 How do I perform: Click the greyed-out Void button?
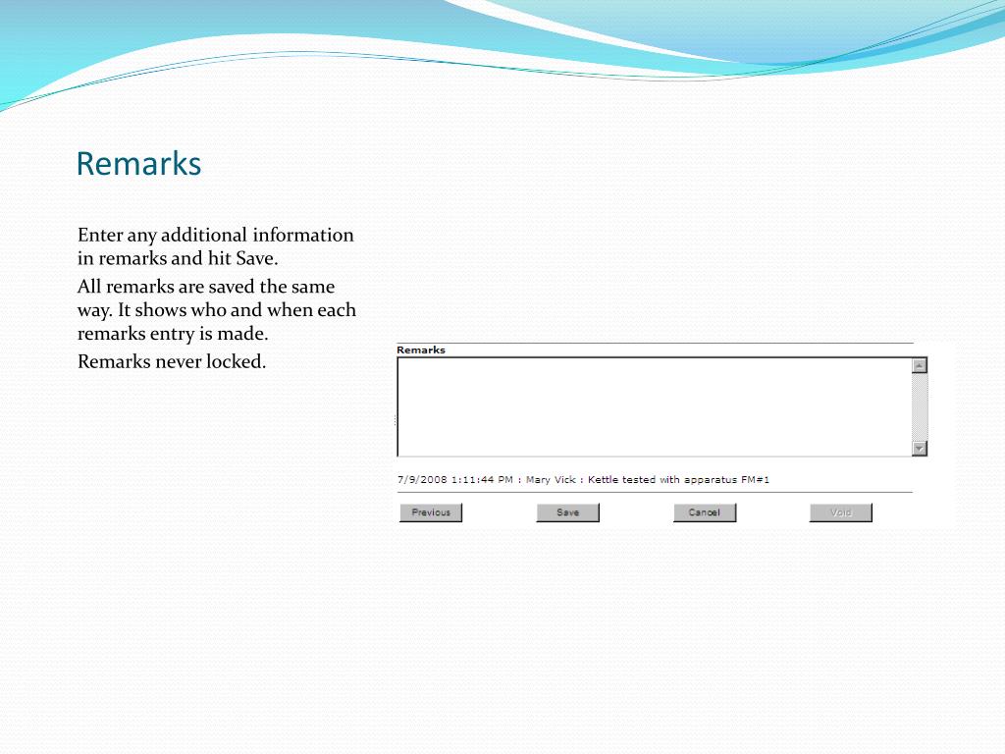click(x=841, y=512)
